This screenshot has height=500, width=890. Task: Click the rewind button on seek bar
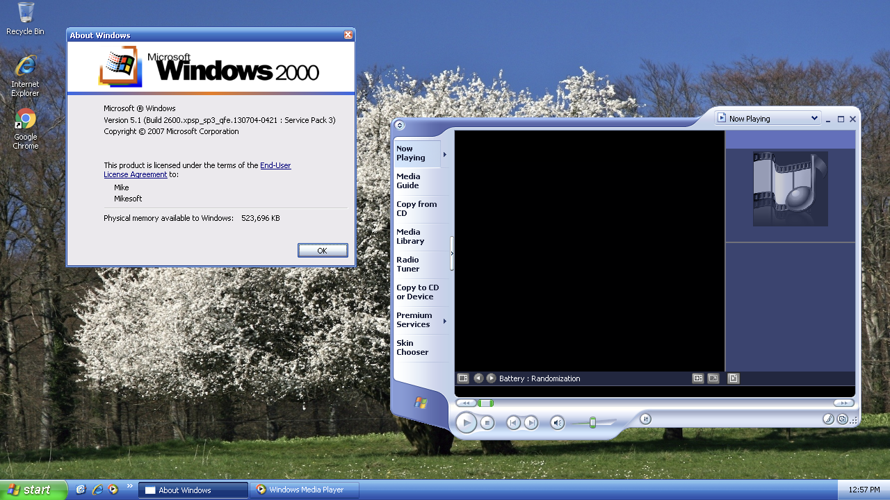(466, 403)
